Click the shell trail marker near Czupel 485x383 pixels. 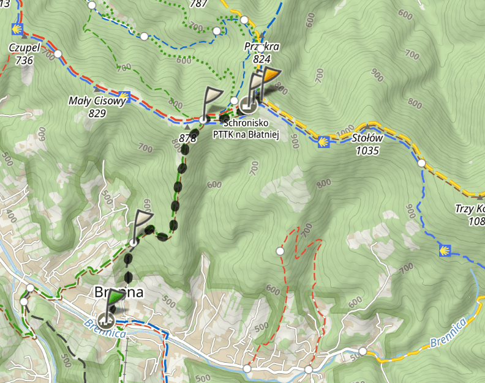(x=17, y=29)
